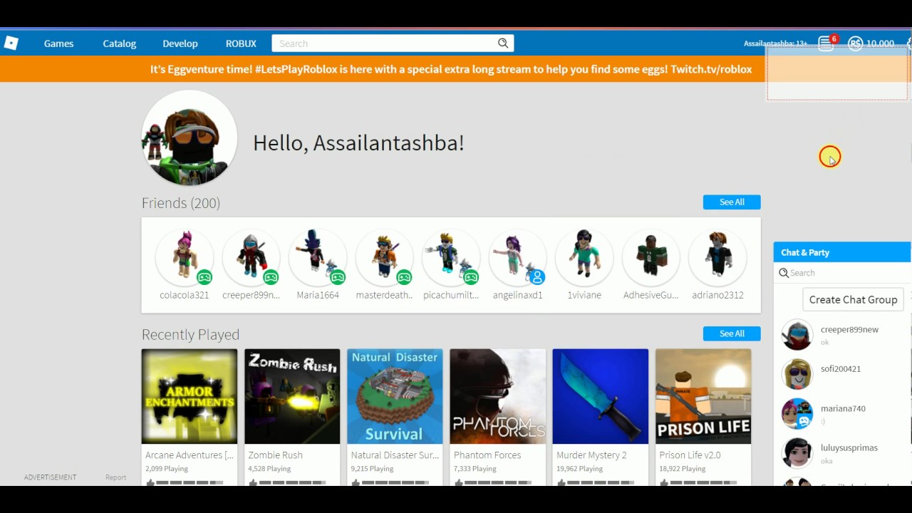Click '9,215 Playing' text
Viewport: 912px width, 513px height.
(x=372, y=469)
